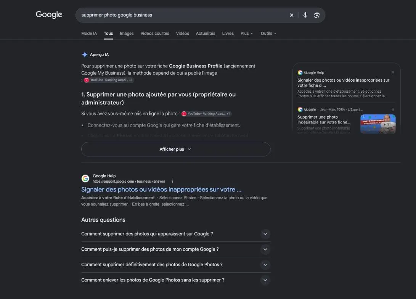Viewport: 416px width, 299px height.
Task: Click the support.google.com breadcrumb URL
Action: 129,182
